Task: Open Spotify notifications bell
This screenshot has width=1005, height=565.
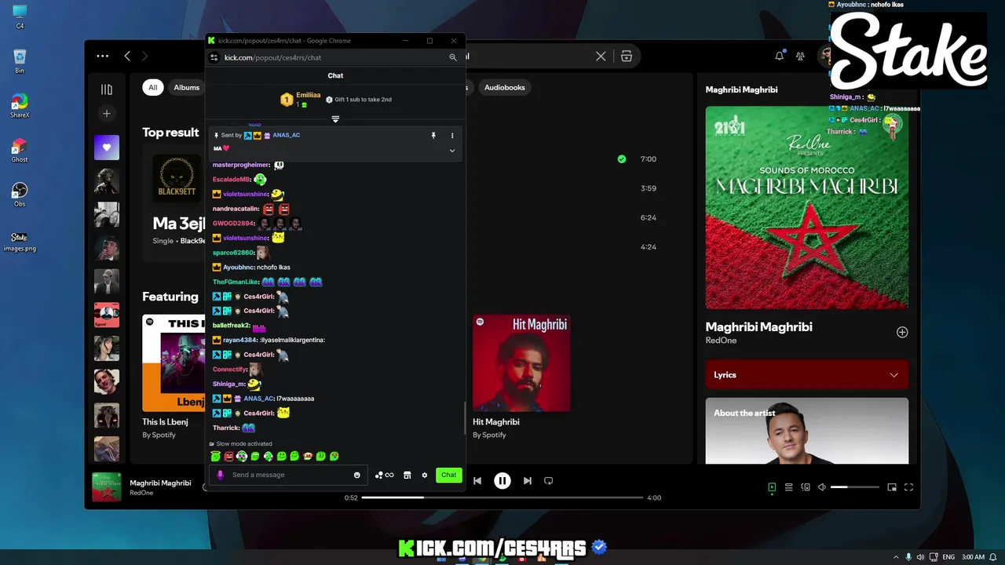Action: (779, 56)
